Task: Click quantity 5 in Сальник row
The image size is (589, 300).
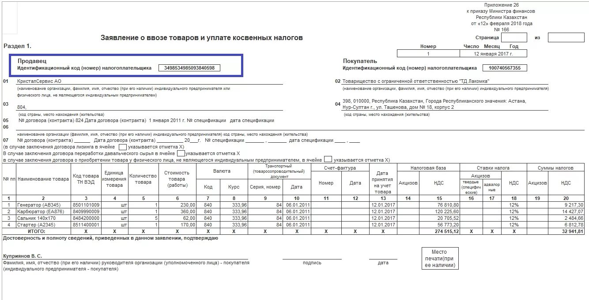Action: pos(156,218)
